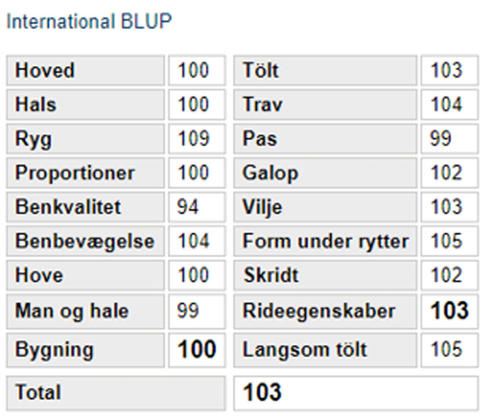Click the Proportioner row label
The height and width of the screenshot is (420, 495).
(86, 173)
